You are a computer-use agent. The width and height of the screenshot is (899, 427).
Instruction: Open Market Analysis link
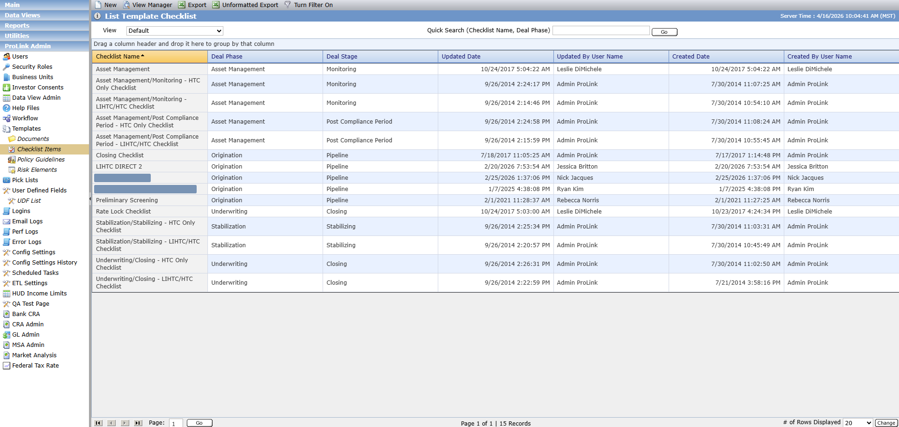pyautogui.click(x=34, y=355)
